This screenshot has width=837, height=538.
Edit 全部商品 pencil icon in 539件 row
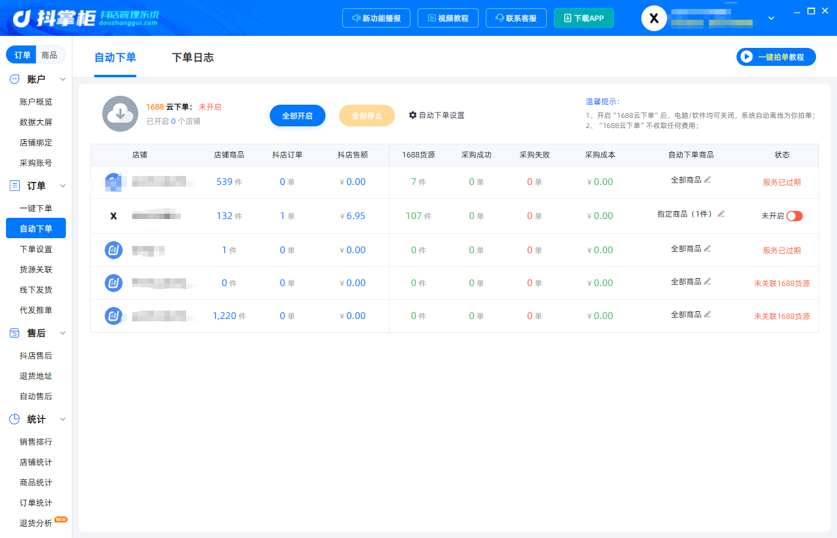[707, 180]
